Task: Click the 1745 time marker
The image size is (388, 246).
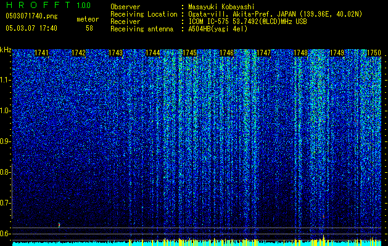Action: click(x=189, y=53)
